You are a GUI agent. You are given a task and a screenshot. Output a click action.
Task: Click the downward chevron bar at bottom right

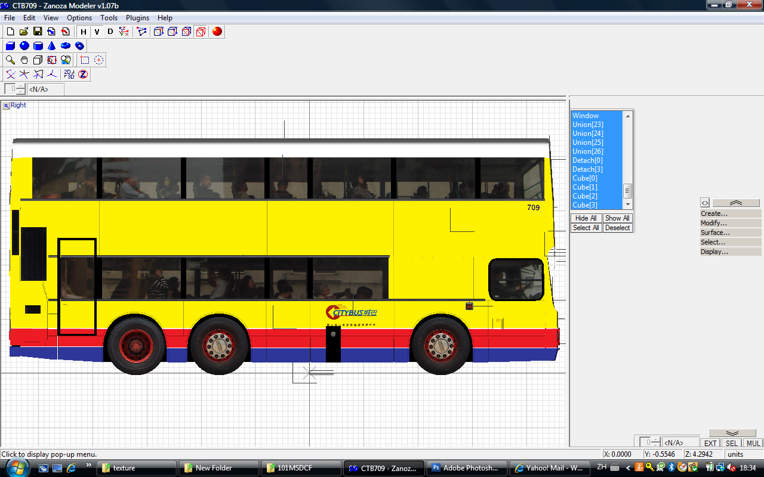pyautogui.click(x=732, y=433)
